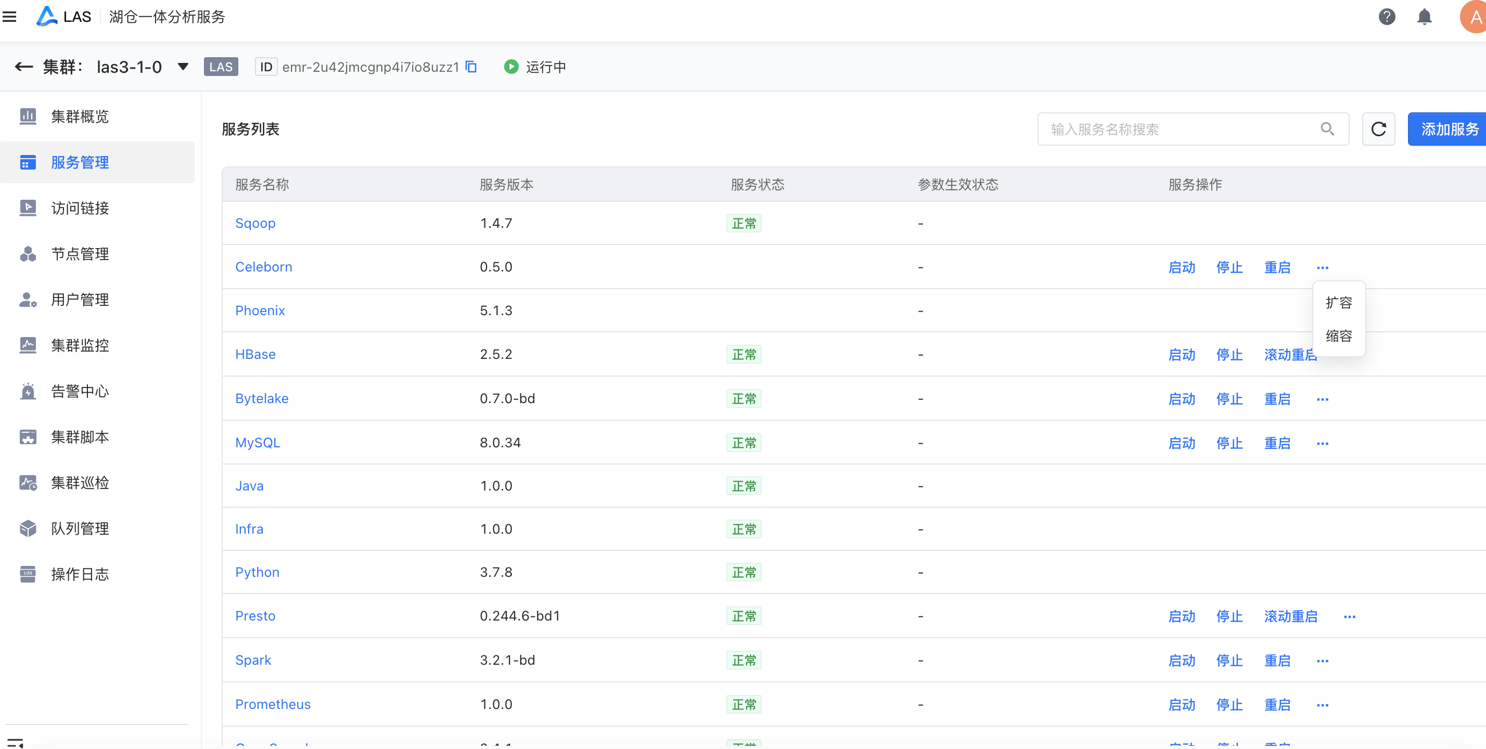The width and height of the screenshot is (1486, 749).
Task: Select 扩容 from the dropdown menu
Action: tap(1338, 303)
